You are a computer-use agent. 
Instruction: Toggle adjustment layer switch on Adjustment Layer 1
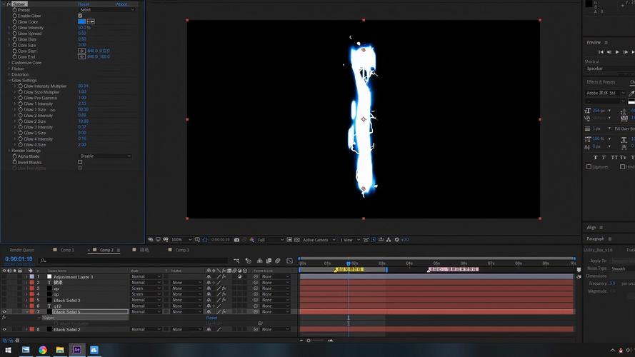pyautogui.click(x=239, y=277)
